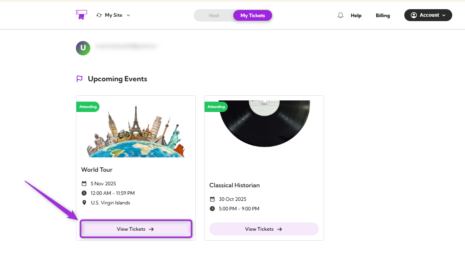This screenshot has height=261, width=465.
Task: View Tickets for Classical Historian event
Action: [x=264, y=229]
